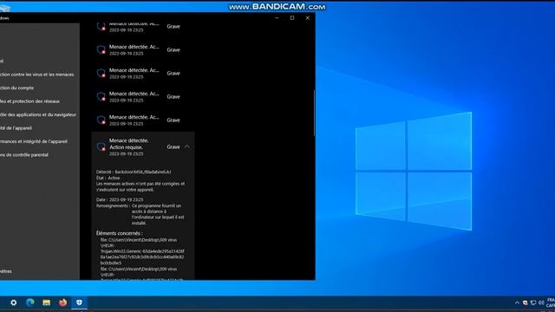This screenshot has height=312, width=555.
Task: Click the Windows Security alert tray icon
Action: click(x=526, y=302)
